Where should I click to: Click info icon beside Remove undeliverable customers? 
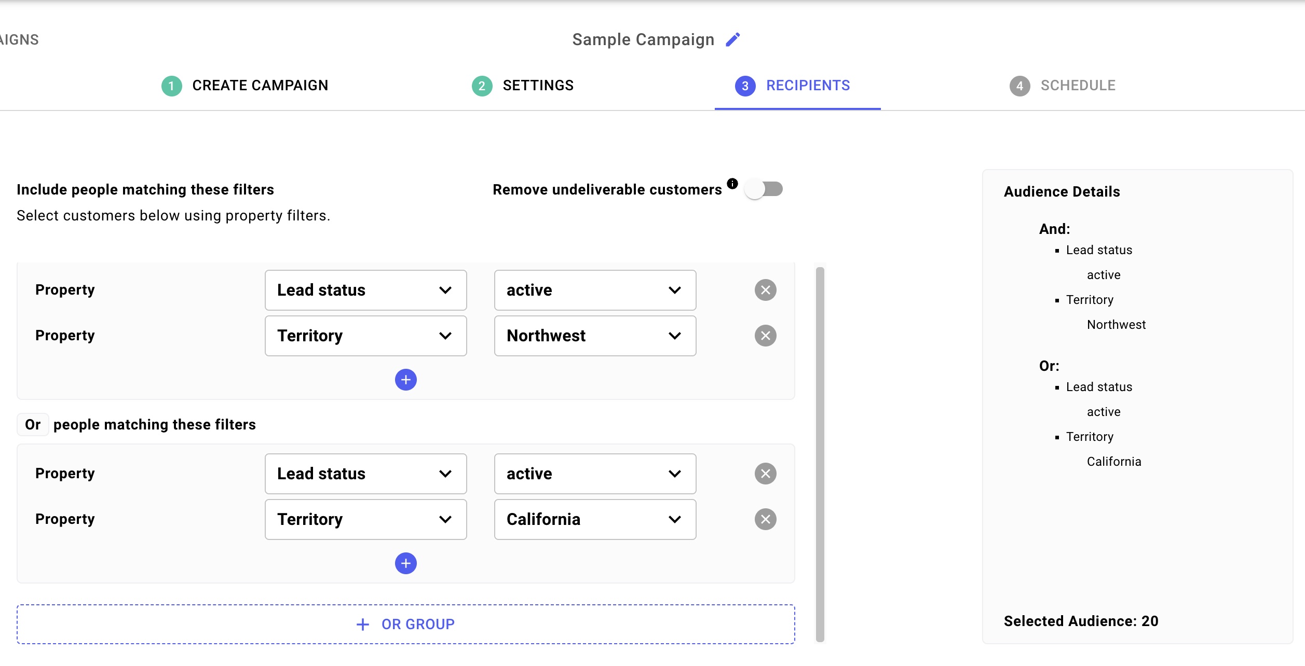click(x=732, y=184)
